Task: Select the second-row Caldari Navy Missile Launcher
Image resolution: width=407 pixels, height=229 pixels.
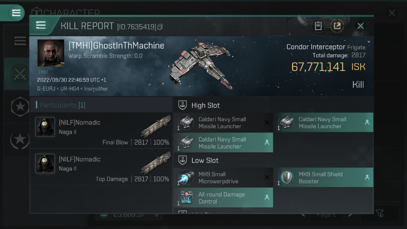Action: pos(223,143)
